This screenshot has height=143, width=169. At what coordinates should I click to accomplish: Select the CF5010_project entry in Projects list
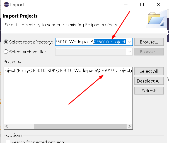point(68,71)
